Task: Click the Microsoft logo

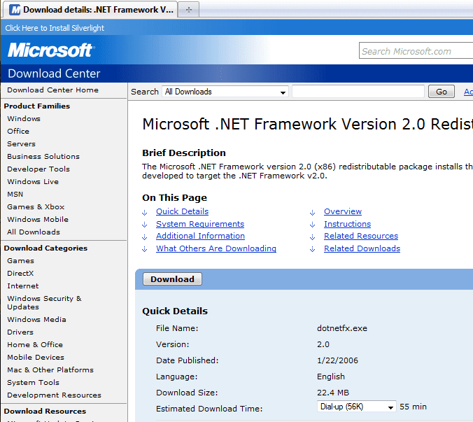Action: coord(51,50)
